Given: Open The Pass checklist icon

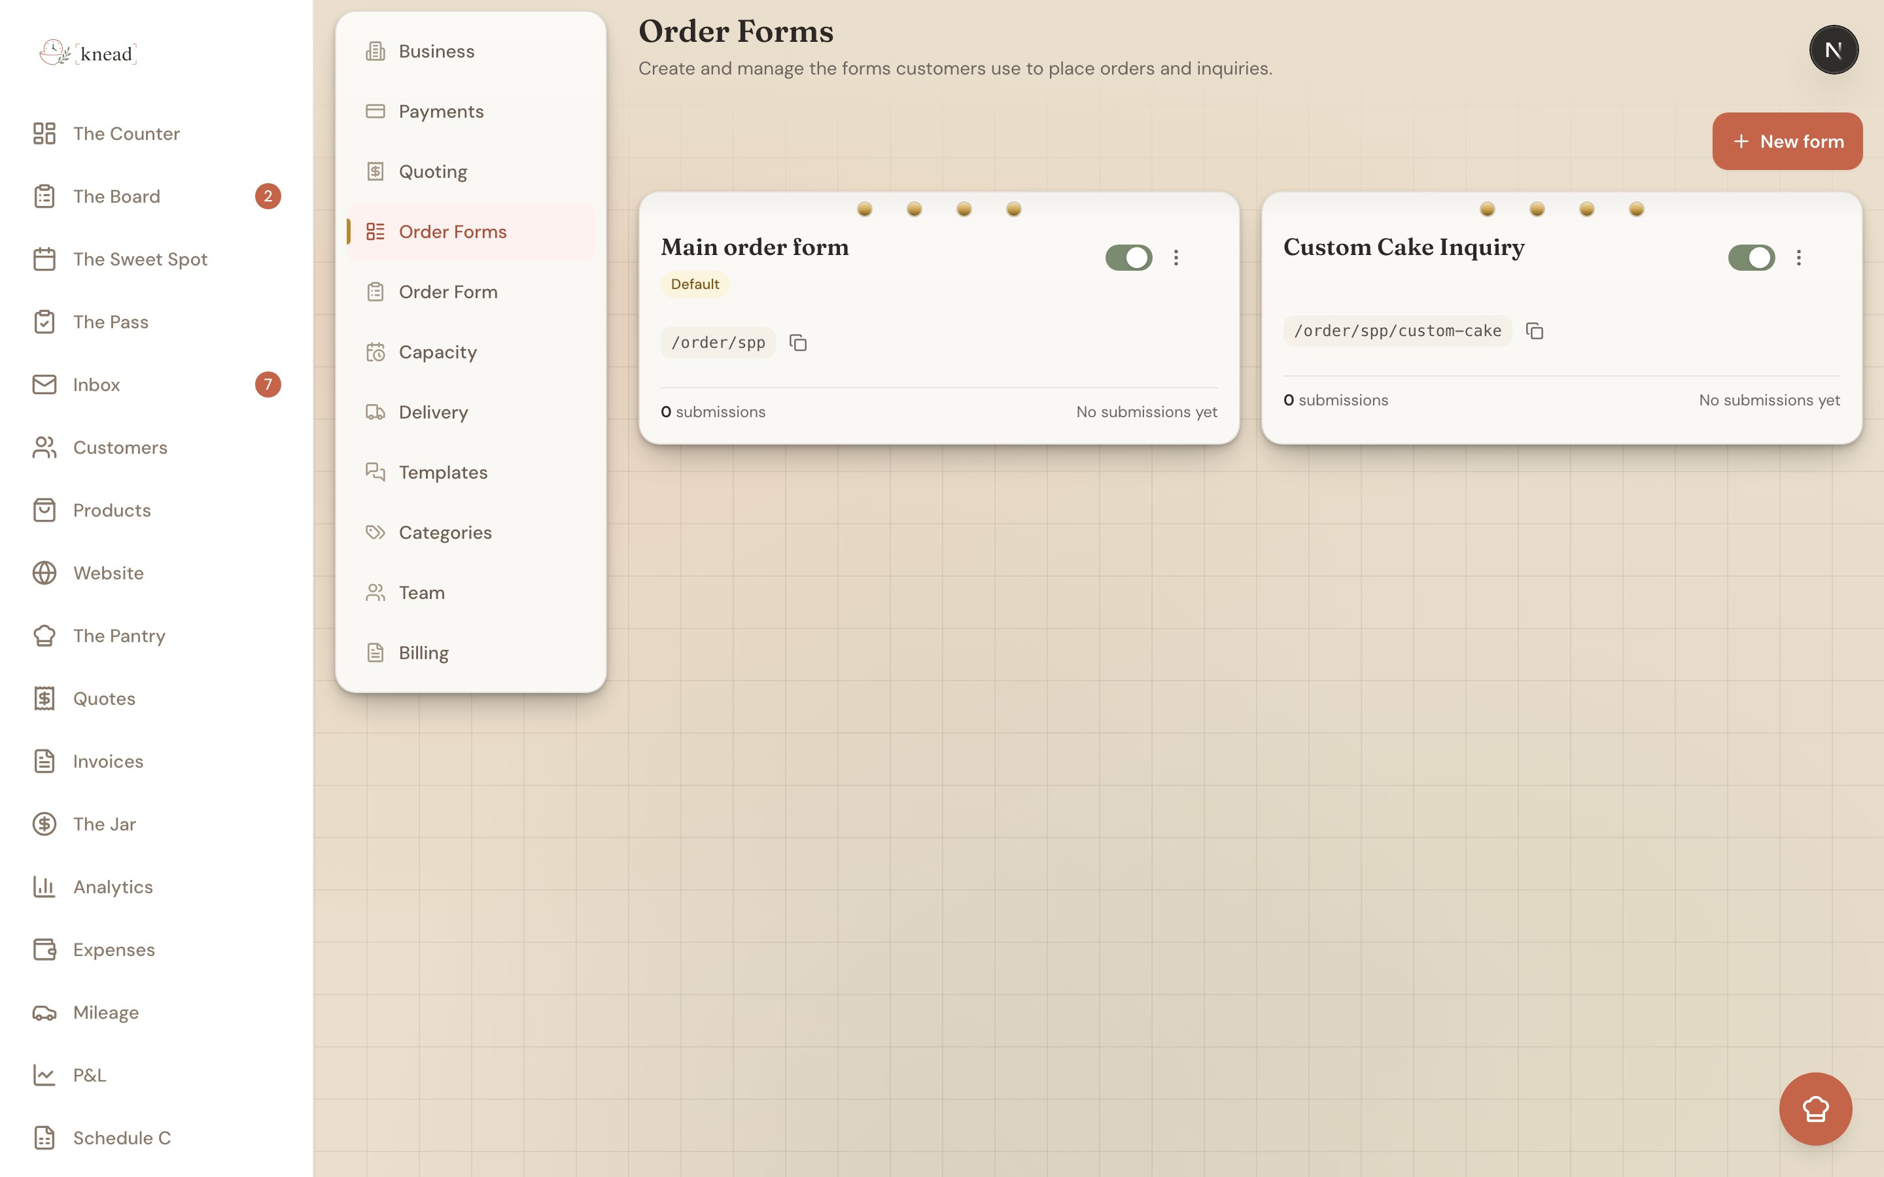Looking at the screenshot, I should 44,322.
